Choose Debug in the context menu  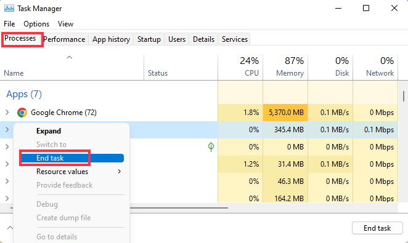tap(47, 204)
